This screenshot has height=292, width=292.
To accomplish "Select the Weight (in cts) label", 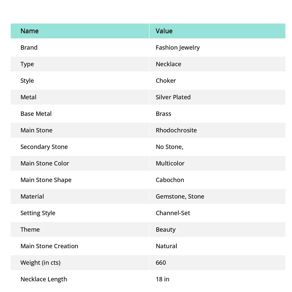I will tap(40, 263).
